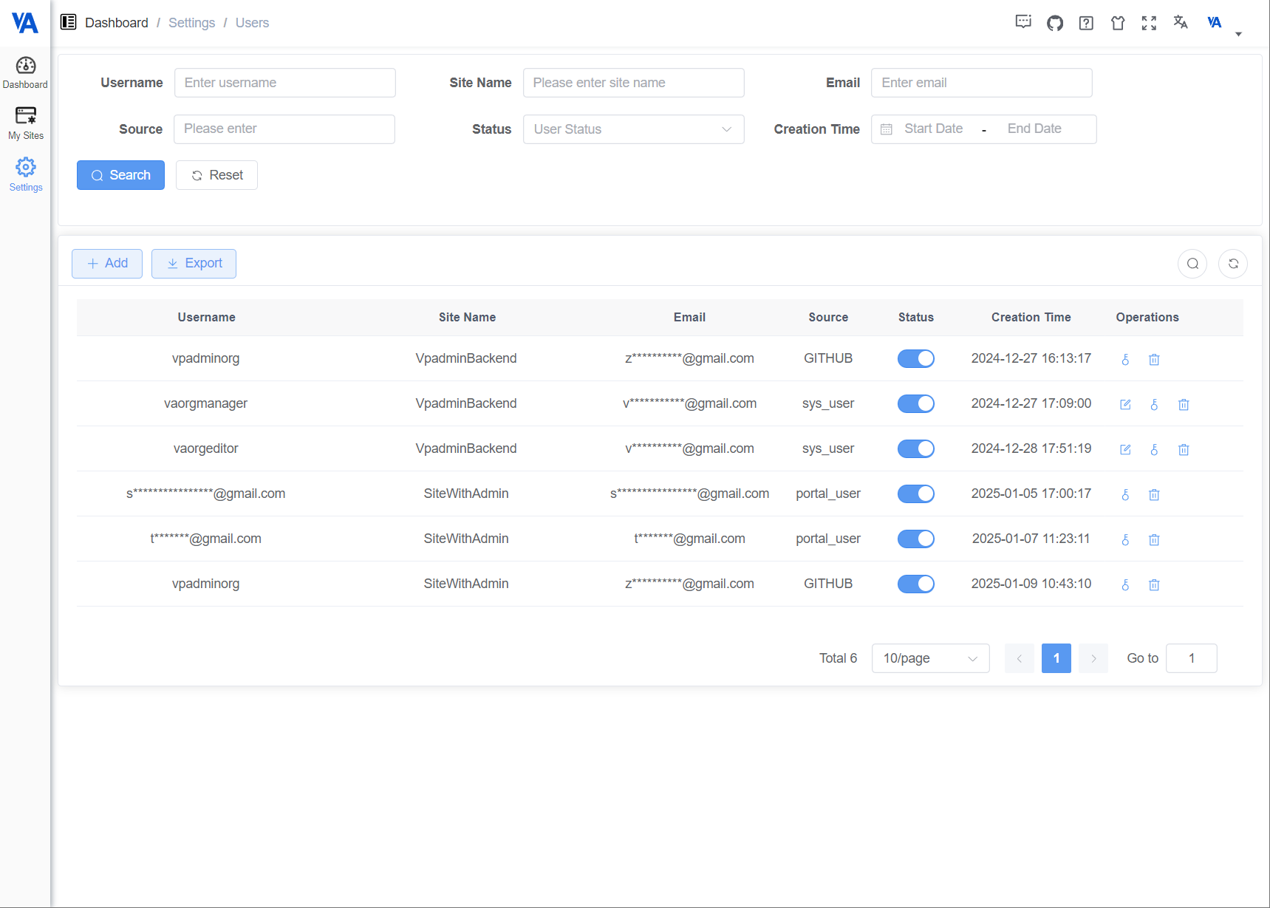Refresh the user table using the circular icon
The height and width of the screenshot is (908, 1270).
tap(1232, 264)
